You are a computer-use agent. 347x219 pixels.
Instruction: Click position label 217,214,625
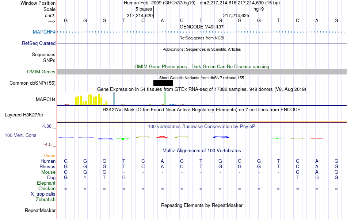(236, 15)
